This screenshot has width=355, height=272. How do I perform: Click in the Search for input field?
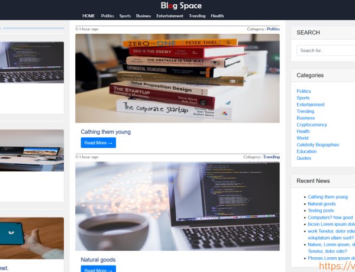[326, 50]
